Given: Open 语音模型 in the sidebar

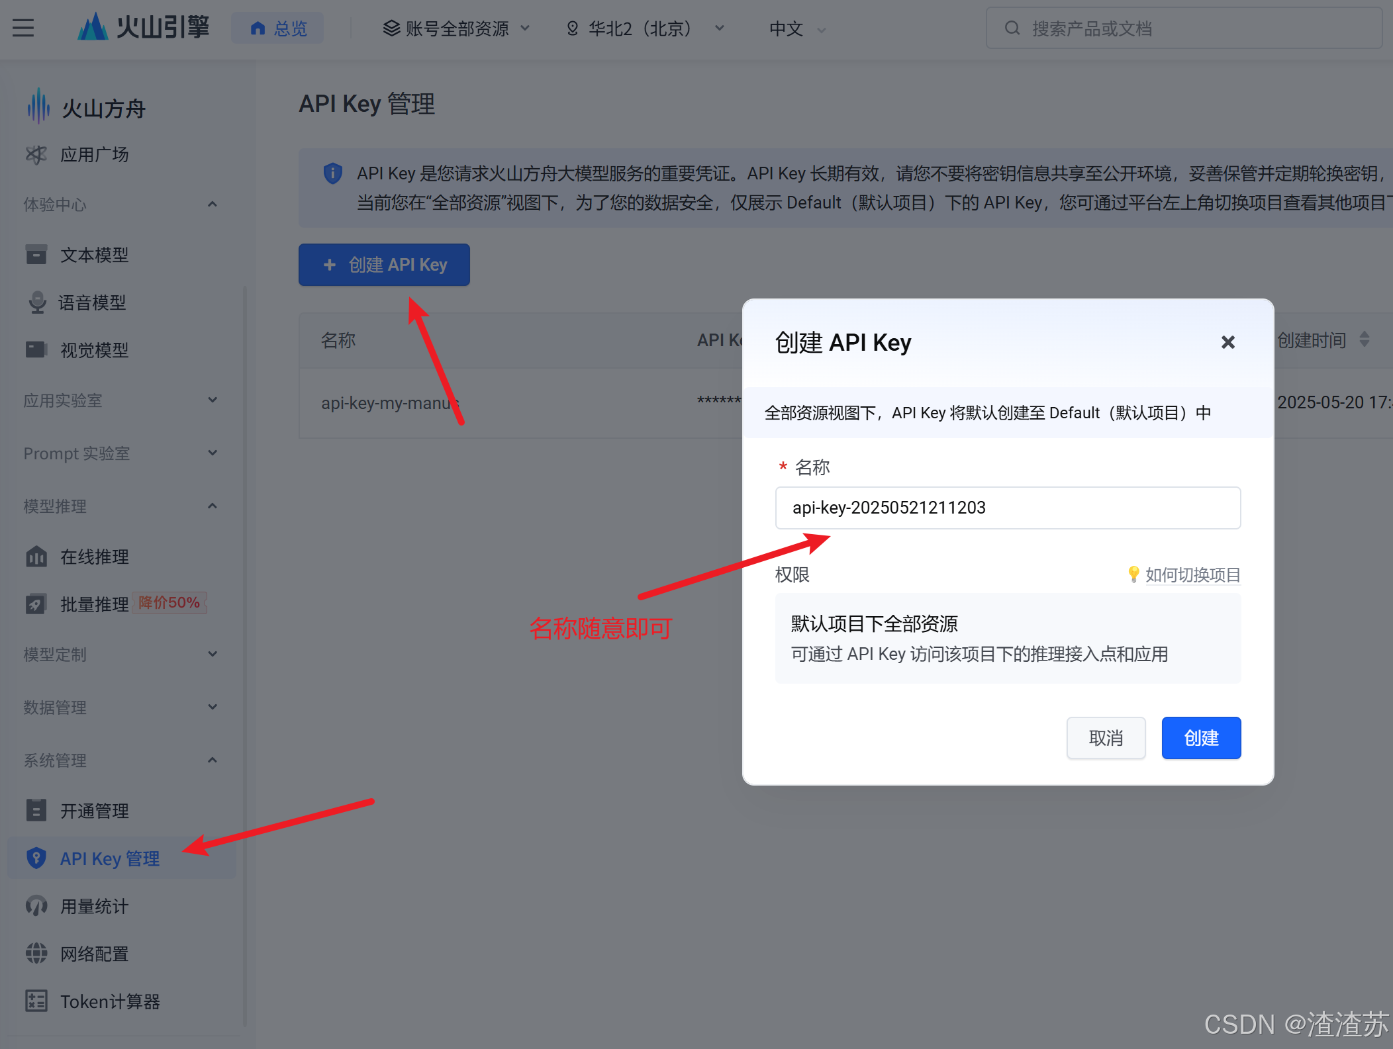Looking at the screenshot, I should coord(92,302).
